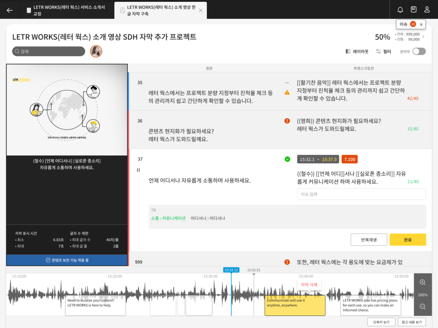Expand the 이슈 panel using its corner arrow
The width and height of the screenshot is (438, 328).
pos(421,24)
